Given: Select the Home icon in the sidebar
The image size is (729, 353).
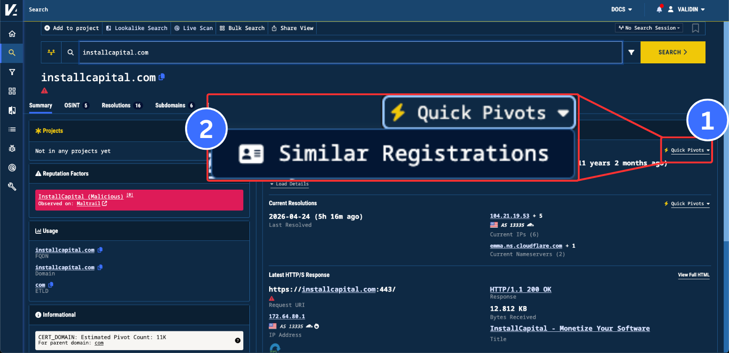Looking at the screenshot, I should tap(12, 33).
